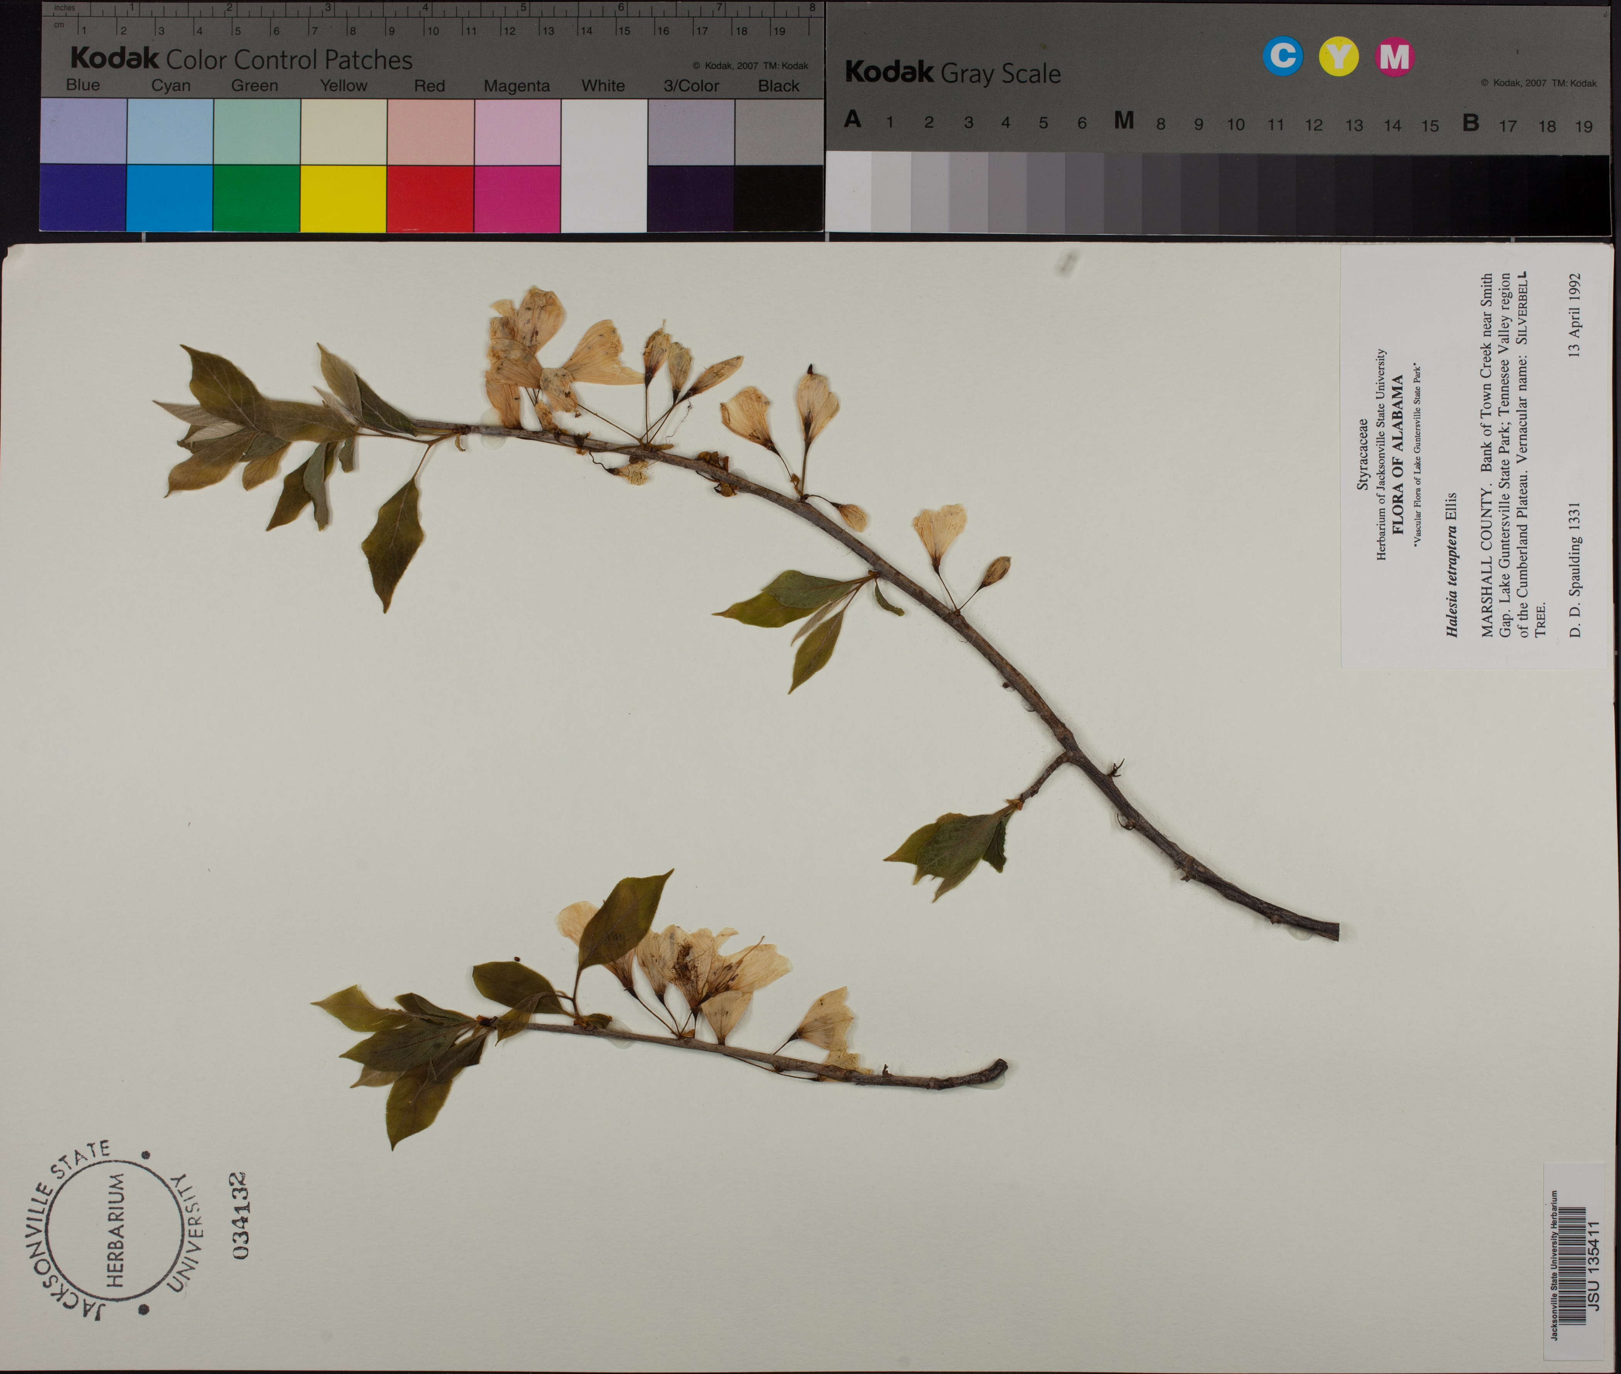Pick the black patch under Black label
The image size is (1621, 1374).
pyautogui.click(x=778, y=198)
